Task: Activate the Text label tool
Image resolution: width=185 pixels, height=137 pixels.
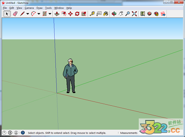Action: pyautogui.click(x=99, y=14)
